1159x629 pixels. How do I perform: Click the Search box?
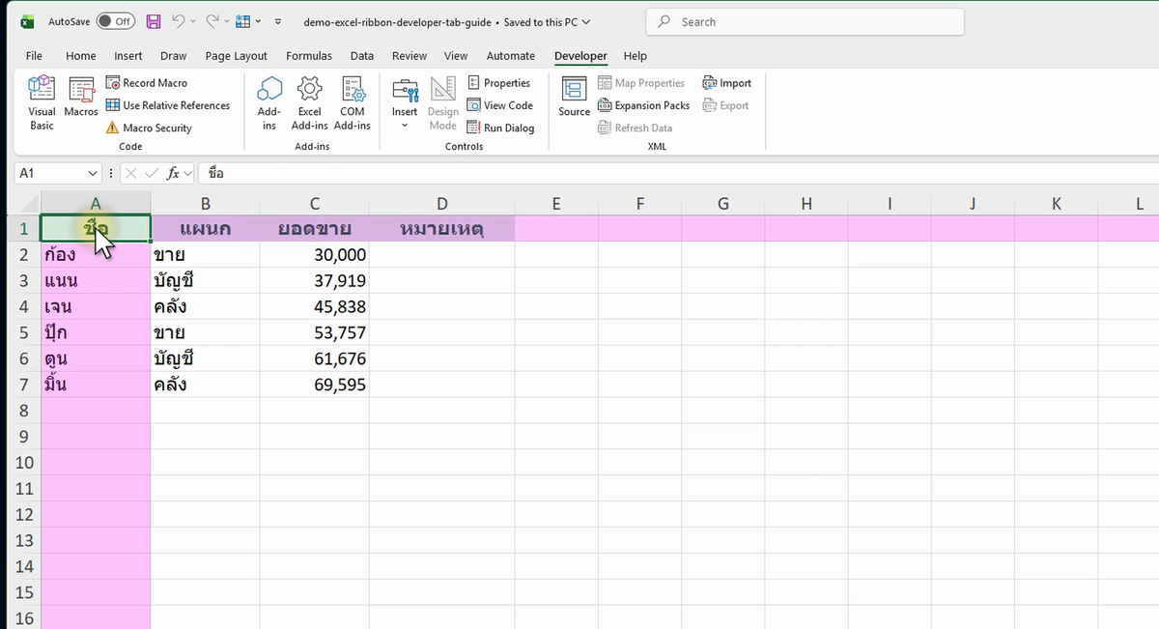pyautogui.click(x=806, y=21)
